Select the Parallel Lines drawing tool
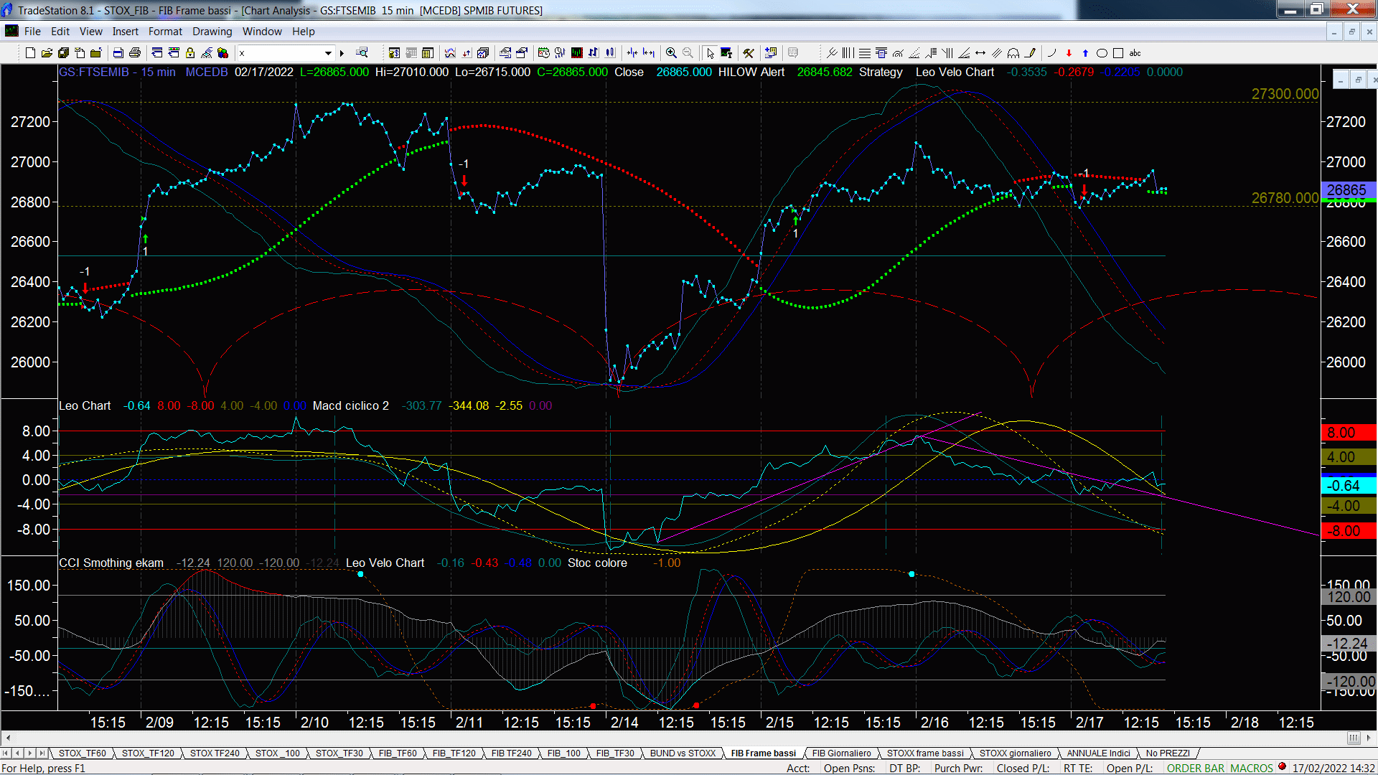Viewport: 1378px width, 775px height. tap(997, 53)
